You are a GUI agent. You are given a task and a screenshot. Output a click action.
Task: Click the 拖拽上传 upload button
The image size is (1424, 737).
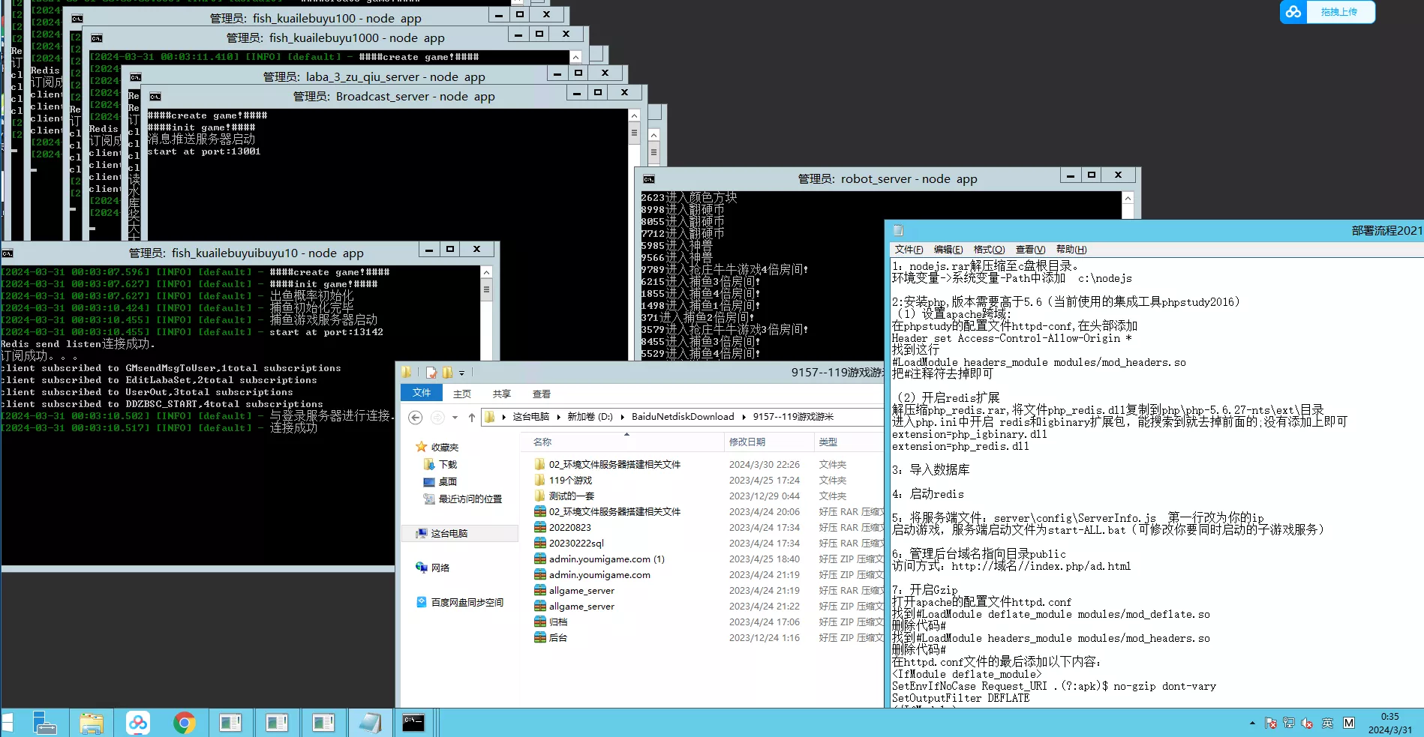tap(1339, 12)
